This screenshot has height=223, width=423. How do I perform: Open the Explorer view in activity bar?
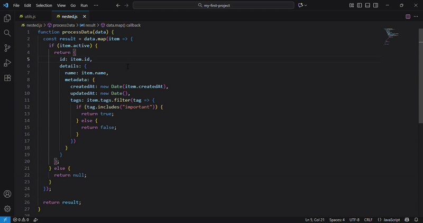pos(7,18)
